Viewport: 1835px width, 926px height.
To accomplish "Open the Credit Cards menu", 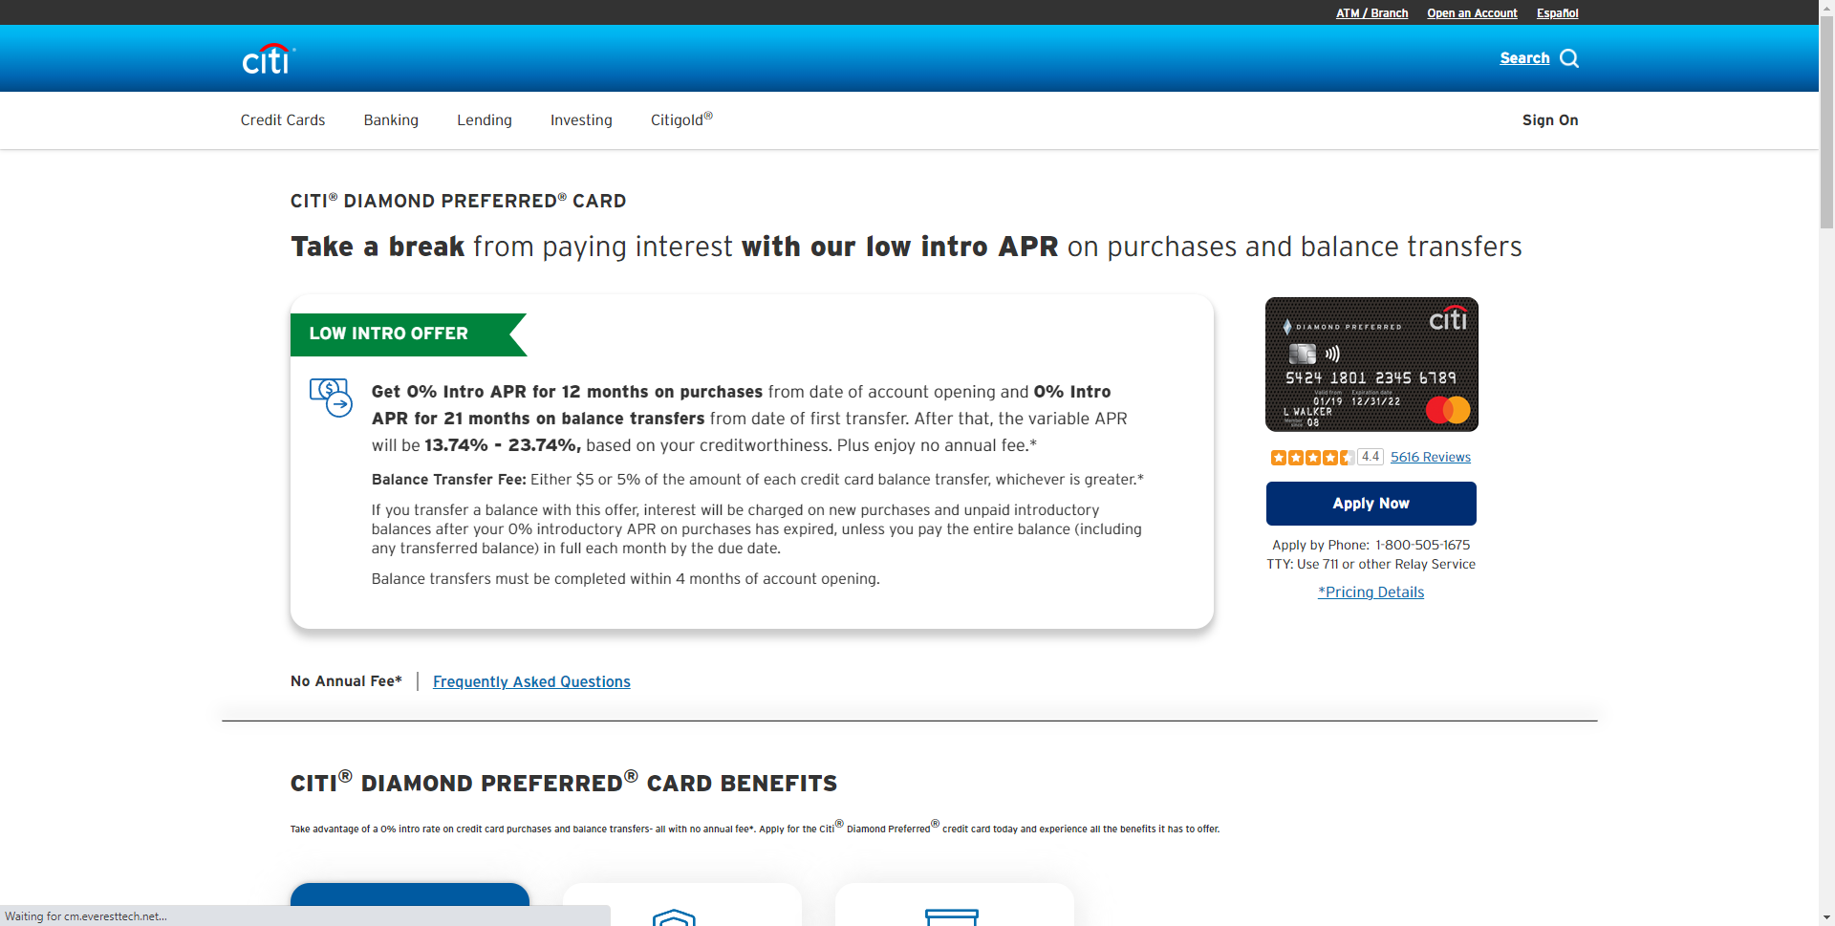I will pos(283,120).
